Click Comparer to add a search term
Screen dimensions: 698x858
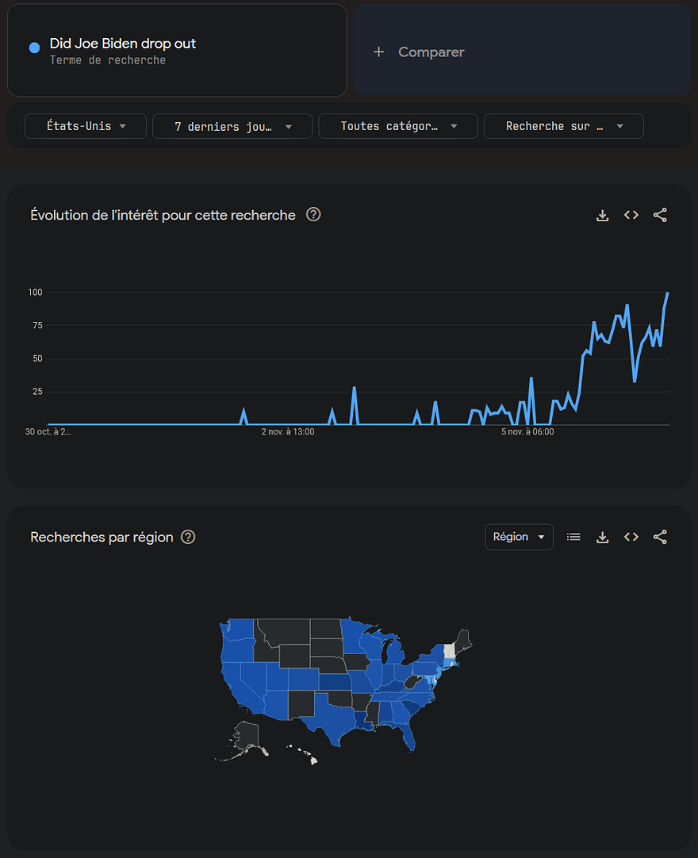tap(431, 52)
